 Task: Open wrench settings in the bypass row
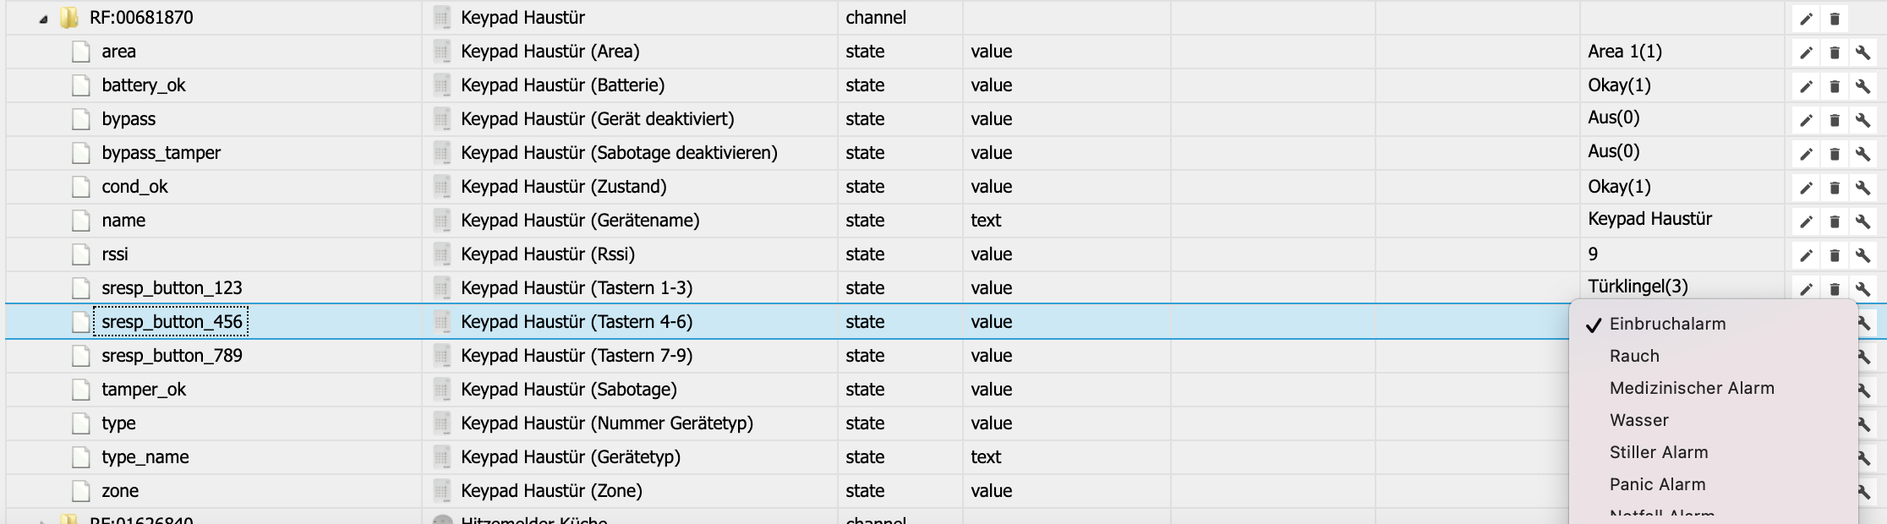[1862, 120]
